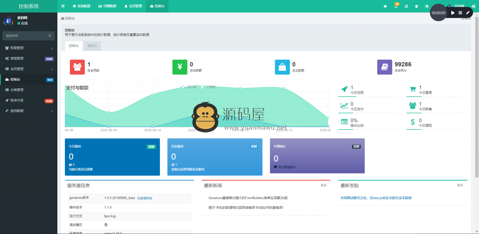This screenshot has height=234, width=479.
Task: Click the 优码网 avatar logo in the sidebar
Action: tap(8, 21)
